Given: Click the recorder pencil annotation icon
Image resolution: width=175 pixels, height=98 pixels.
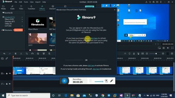Looking at the screenshot, I should [x=112, y=81].
